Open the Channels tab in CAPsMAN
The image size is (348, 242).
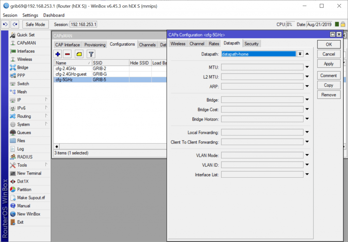pos(147,45)
